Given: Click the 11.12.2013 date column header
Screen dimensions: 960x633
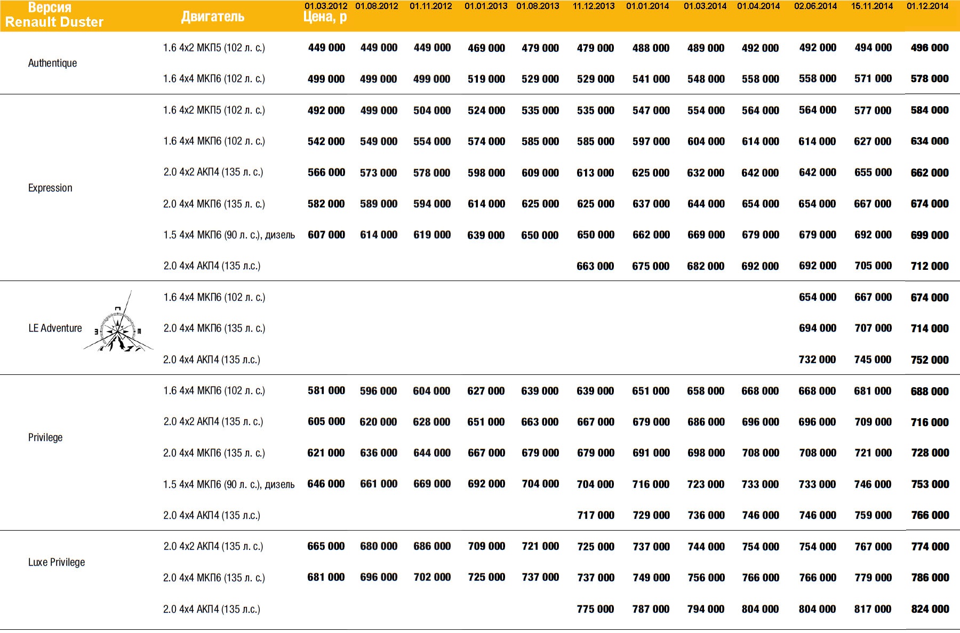Looking at the screenshot, I should coord(594,6).
